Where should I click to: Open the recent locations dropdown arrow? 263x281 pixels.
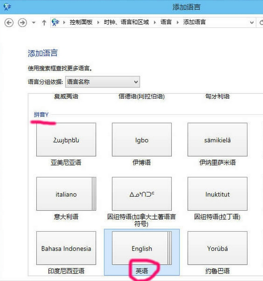[34, 23]
